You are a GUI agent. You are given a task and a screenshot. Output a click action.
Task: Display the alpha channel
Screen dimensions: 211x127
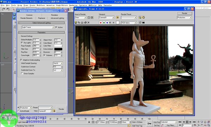click(x=110, y=23)
